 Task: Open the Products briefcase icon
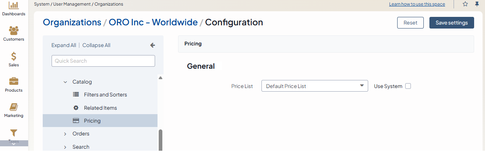click(14, 82)
